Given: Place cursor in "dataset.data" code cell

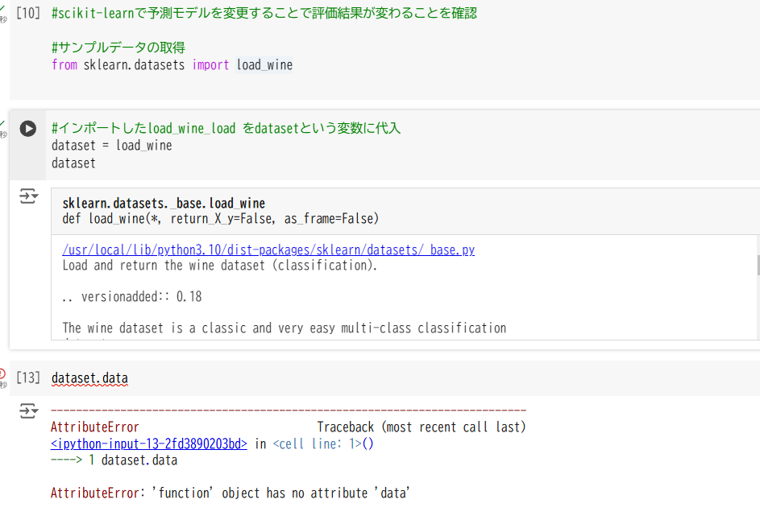Looking at the screenshot, I should tap(89, 378).
